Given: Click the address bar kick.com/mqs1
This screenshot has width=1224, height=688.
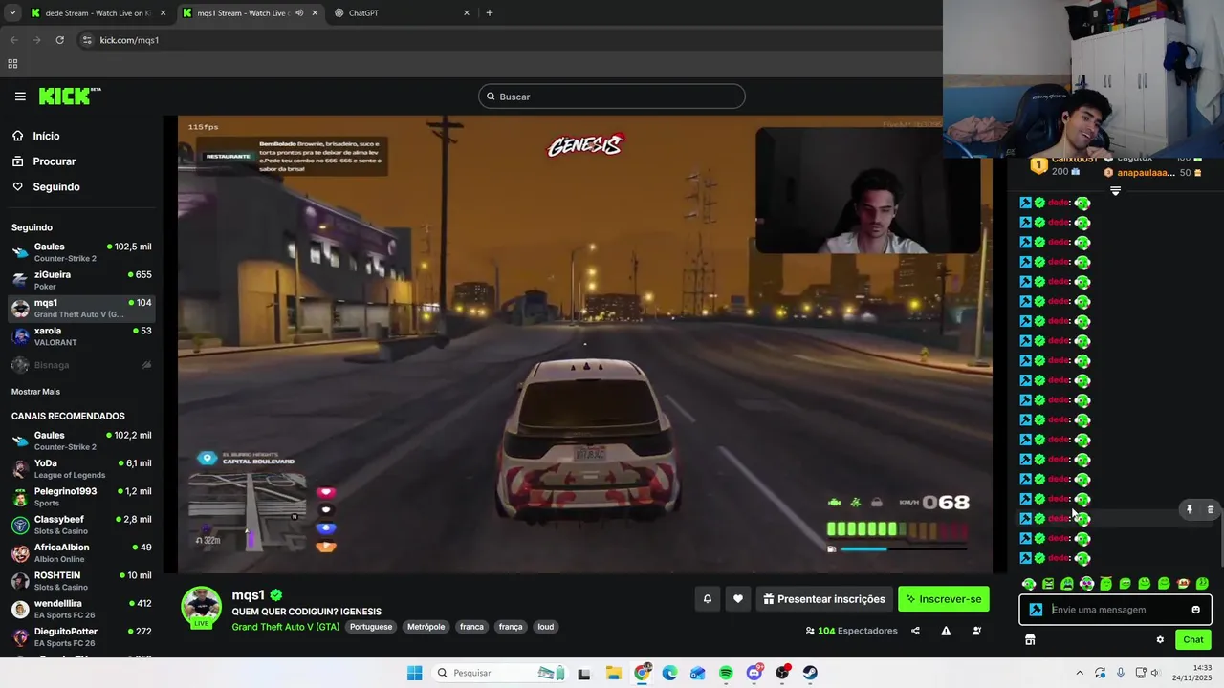Looking at the screenshot, I should click(x=129, y=40).
